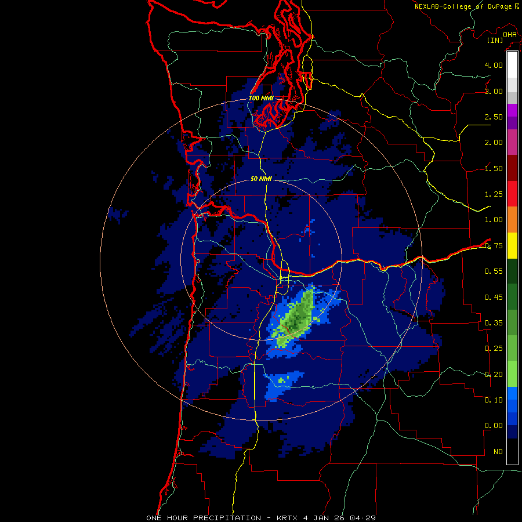The height and width of the screenshot is (522, 522).
Task: Click the 1.50 legend value
Action: click(x=494, y=168)
